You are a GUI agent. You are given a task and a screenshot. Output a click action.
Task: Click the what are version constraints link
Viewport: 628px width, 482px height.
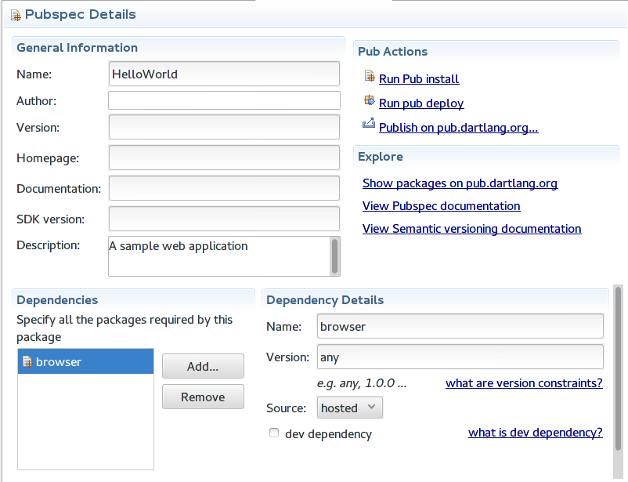coord(524,383)
